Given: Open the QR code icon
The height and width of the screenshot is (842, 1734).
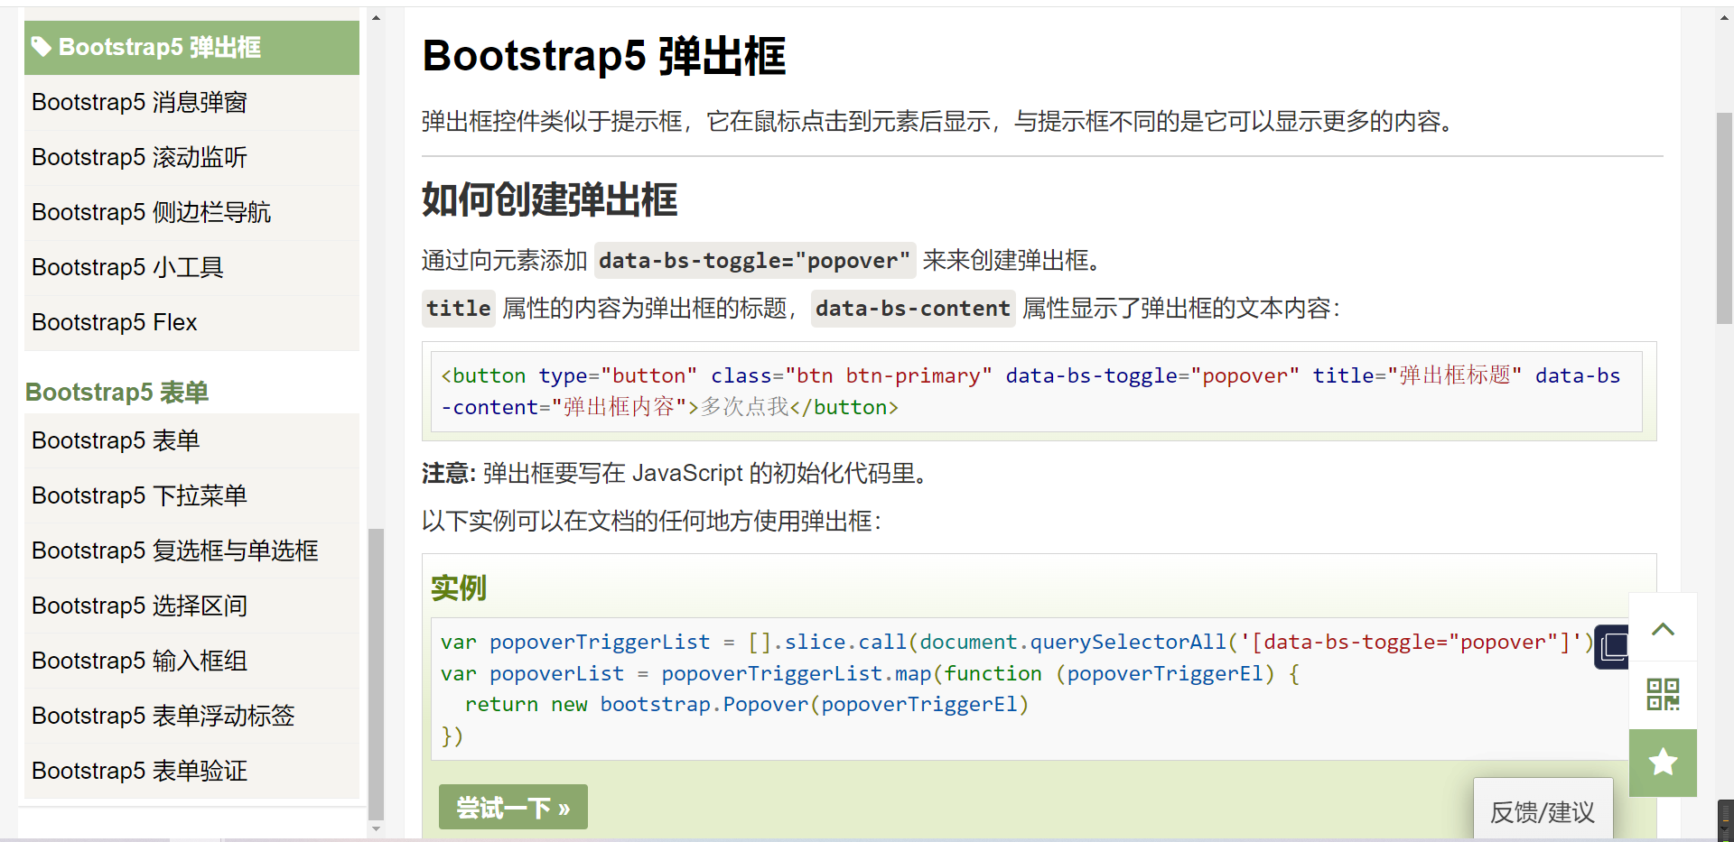Looking at the screenshot, I should 1663,695.
